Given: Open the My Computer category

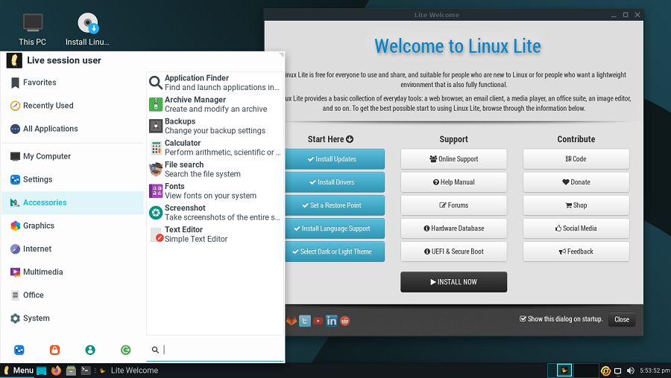Looking at the screenshot, I should point(73,156).
